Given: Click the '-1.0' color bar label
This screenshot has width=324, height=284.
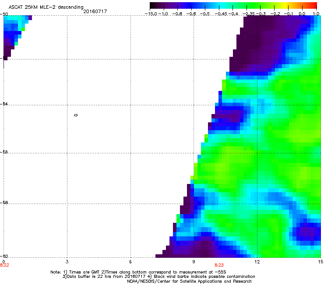Looking at the screenshot, I should [163, 14].
